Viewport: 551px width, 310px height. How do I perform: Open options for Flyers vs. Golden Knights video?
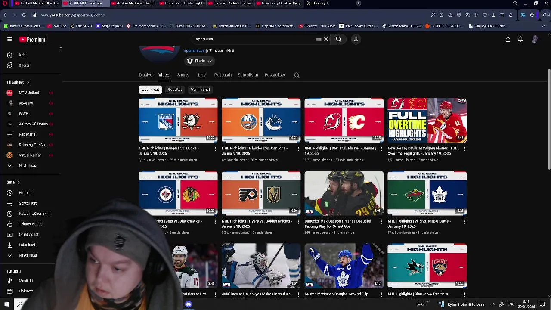(298, 222)
